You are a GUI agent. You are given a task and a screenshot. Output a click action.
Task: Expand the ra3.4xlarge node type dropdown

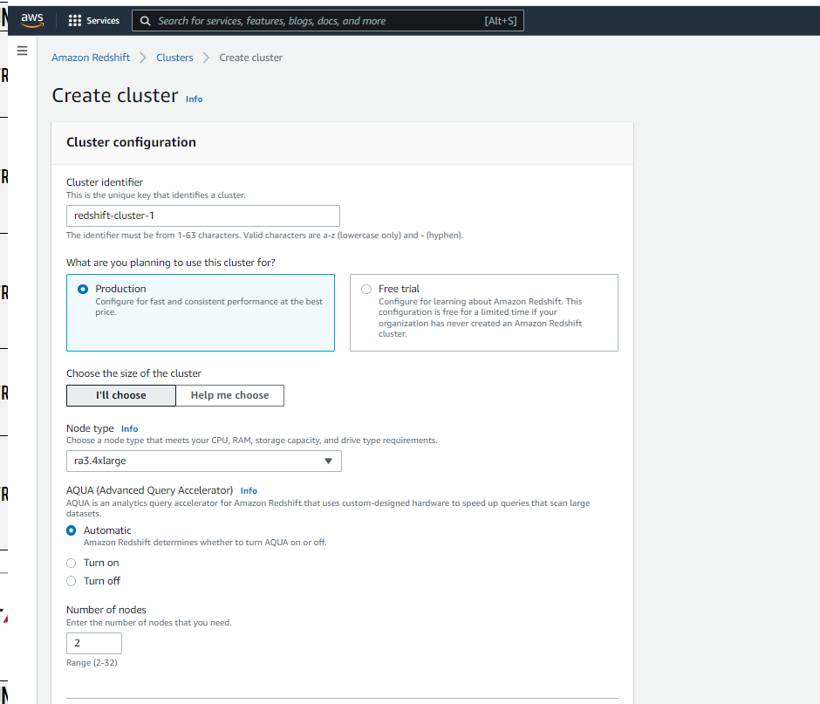point(204,461)
